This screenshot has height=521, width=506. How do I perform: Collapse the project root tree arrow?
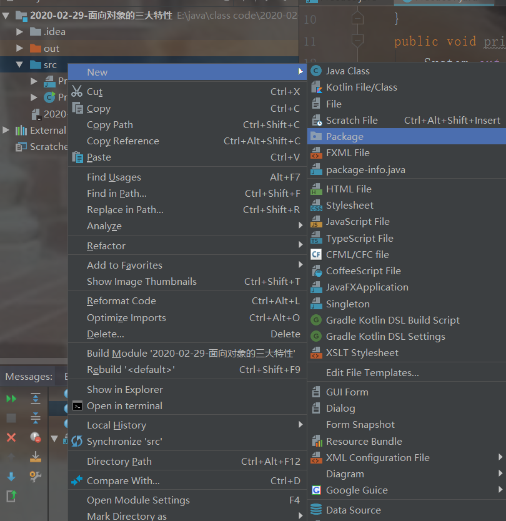click(6, 15)
